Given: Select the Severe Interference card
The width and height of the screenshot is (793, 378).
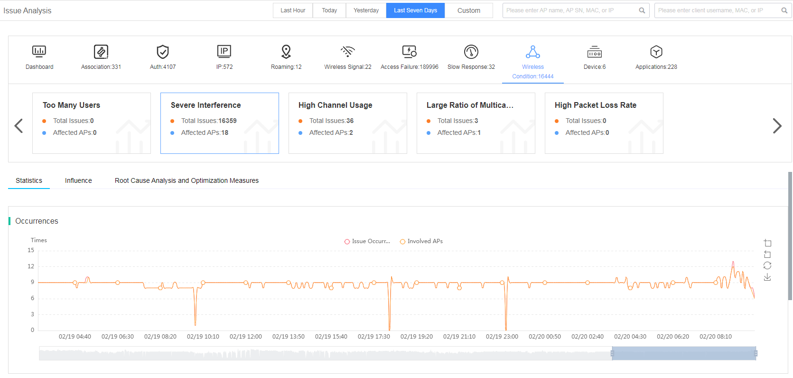Looking at the screenshot, I should [220, 123].
